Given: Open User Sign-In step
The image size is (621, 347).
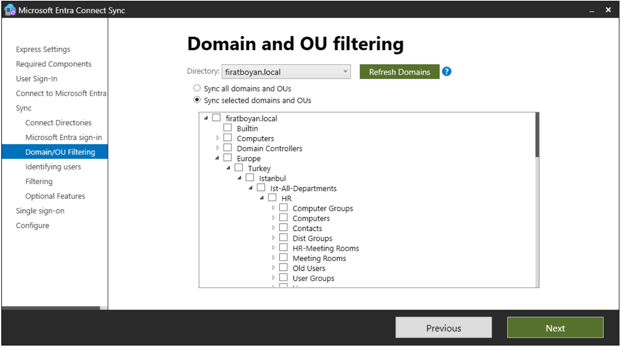Looking at the screenshot, I should pyautogui.click(x=37, y=78).
